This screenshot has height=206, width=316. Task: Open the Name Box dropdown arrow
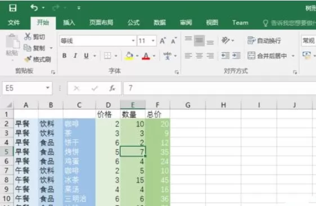coord(47,88)
